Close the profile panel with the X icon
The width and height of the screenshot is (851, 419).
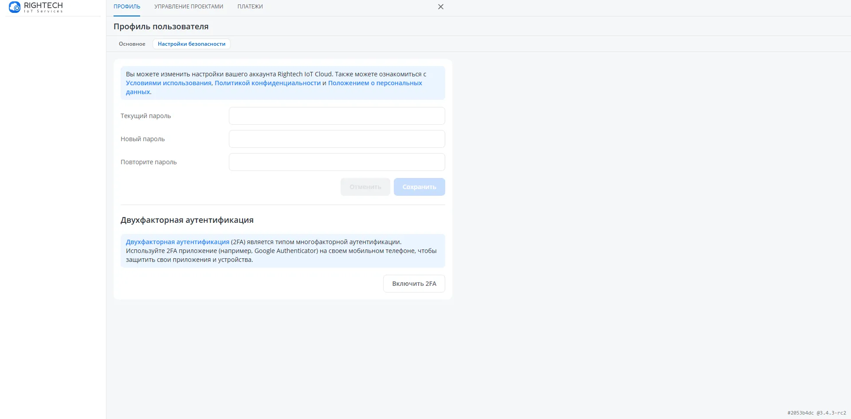(x=440, y=7)
